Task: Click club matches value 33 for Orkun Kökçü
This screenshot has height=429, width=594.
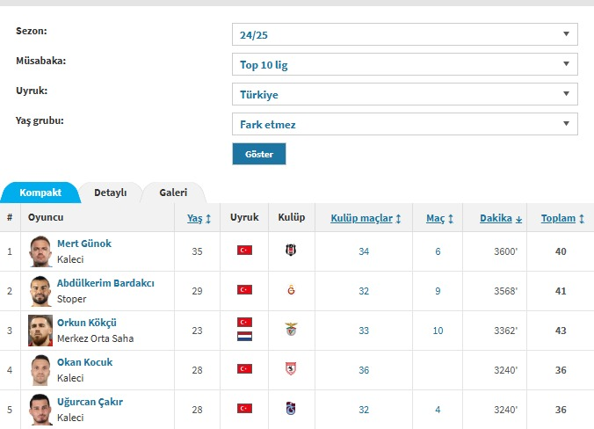Action: [364, 331]
